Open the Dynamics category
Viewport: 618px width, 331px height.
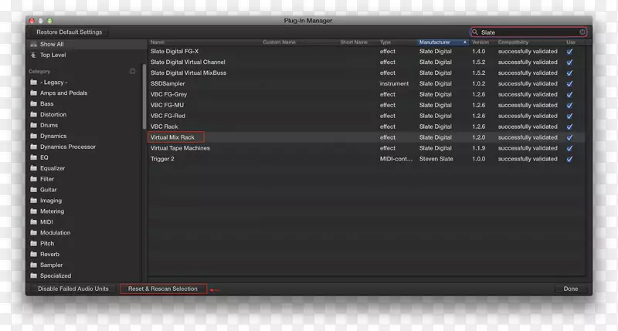click(x=53, y=136)
